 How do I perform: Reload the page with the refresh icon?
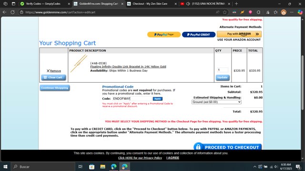[x=13, y=12]
